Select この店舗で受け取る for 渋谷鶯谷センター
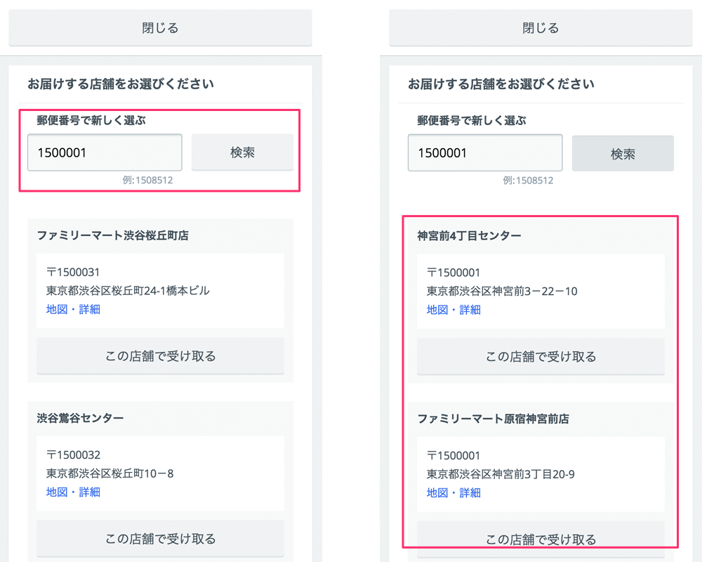Viewport: 702px width, 562px height. [160, 539]
